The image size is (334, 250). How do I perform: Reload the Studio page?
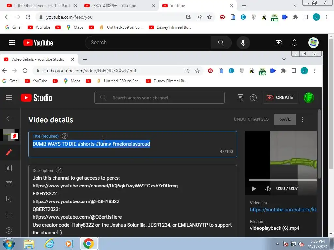pos(25,71)
